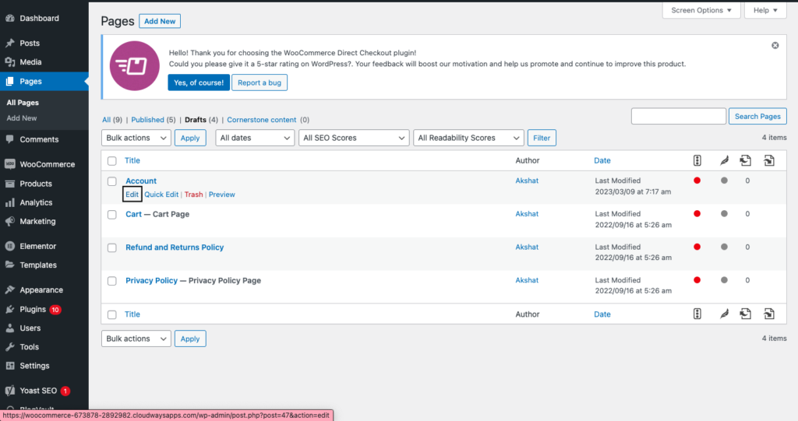The height and width of the screenshot is (421, 798).
Task: Click Quick Edit under Account
Action: (161, 195)
